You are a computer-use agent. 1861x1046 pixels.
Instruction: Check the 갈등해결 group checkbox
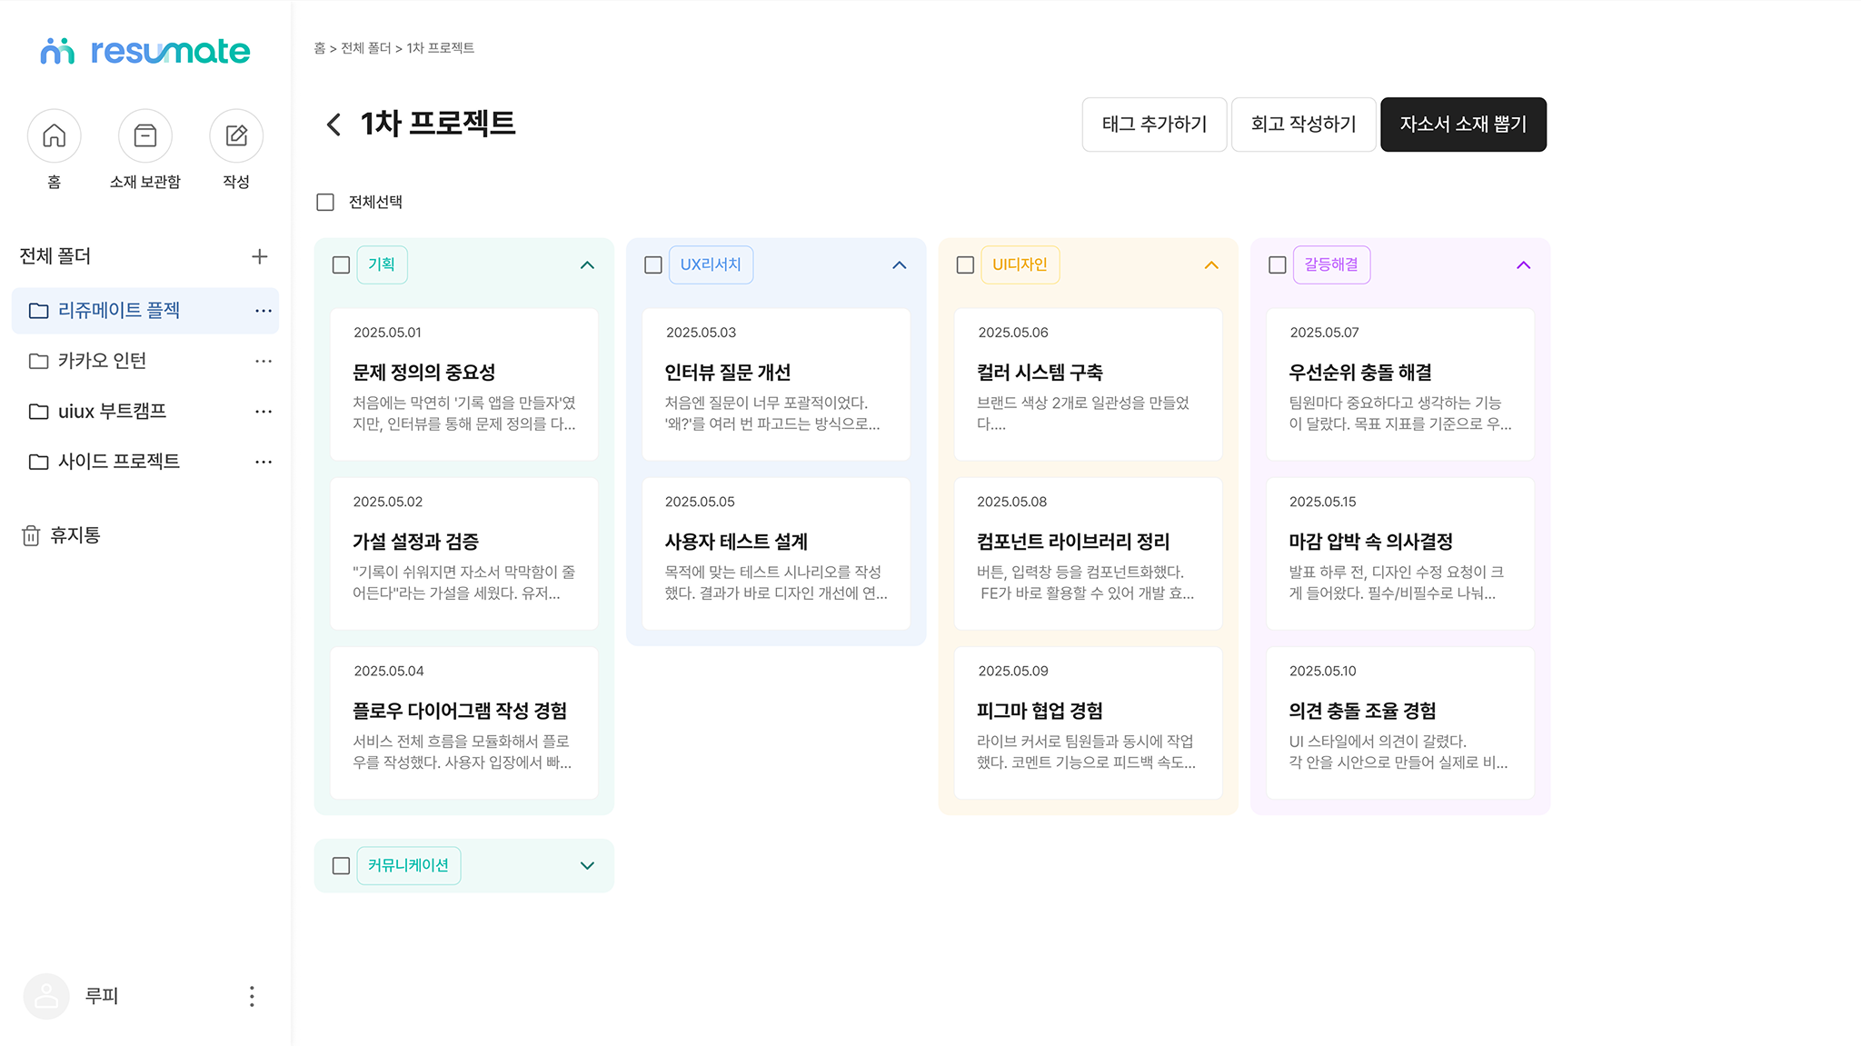click(1276, 264)
